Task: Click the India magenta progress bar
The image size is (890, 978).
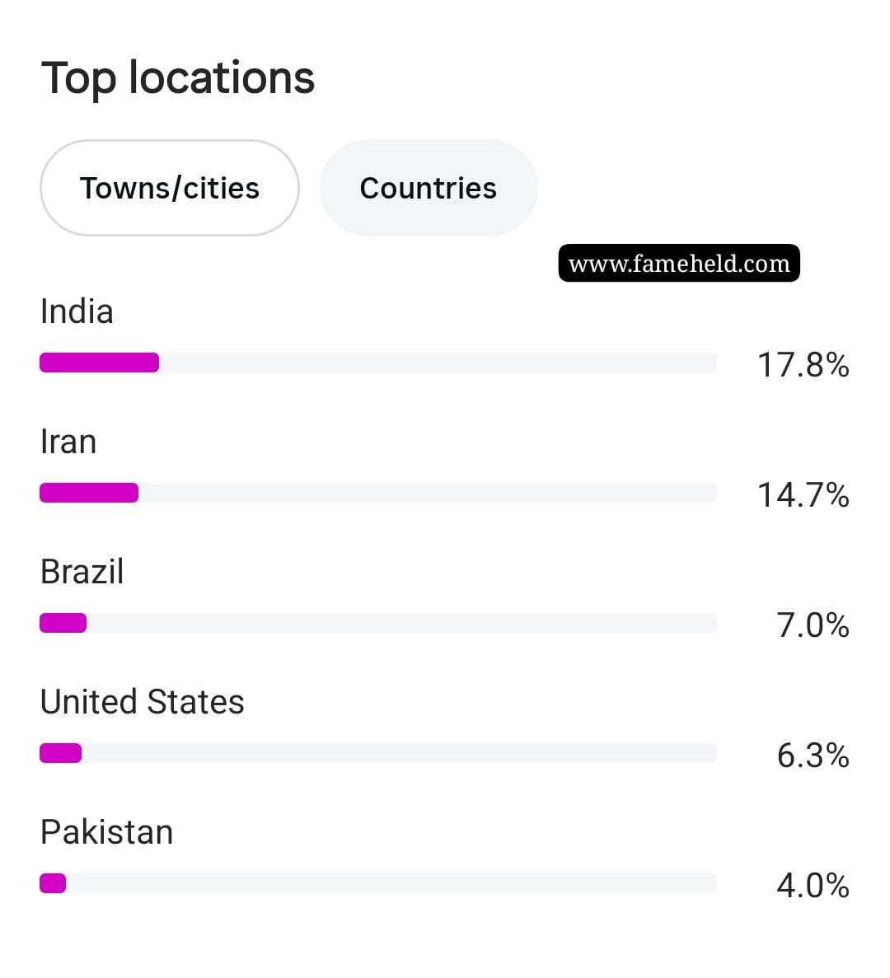Action: point(99,363)
